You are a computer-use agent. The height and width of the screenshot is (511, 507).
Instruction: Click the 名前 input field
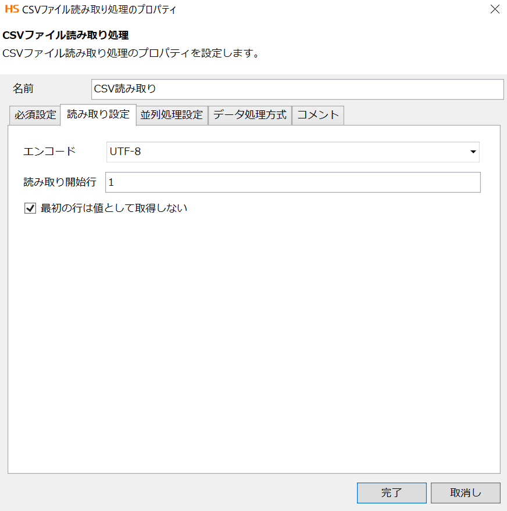(297, 89)
